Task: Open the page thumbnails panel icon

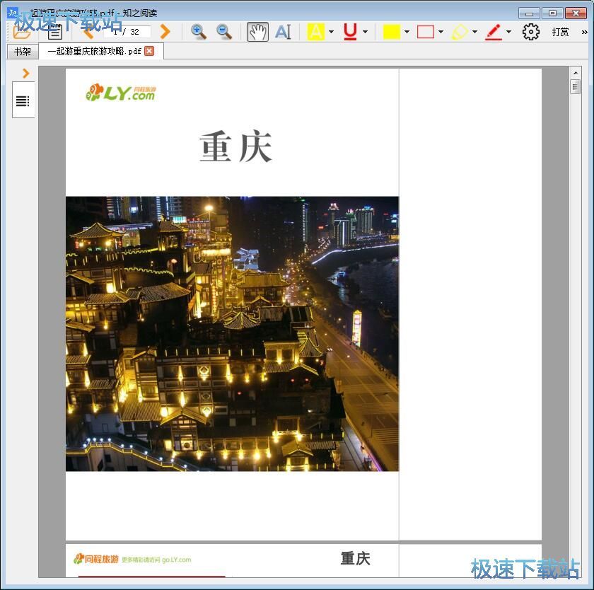Action: tap(23, 100)
